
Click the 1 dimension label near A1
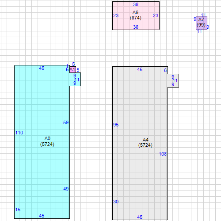[67, 66]
